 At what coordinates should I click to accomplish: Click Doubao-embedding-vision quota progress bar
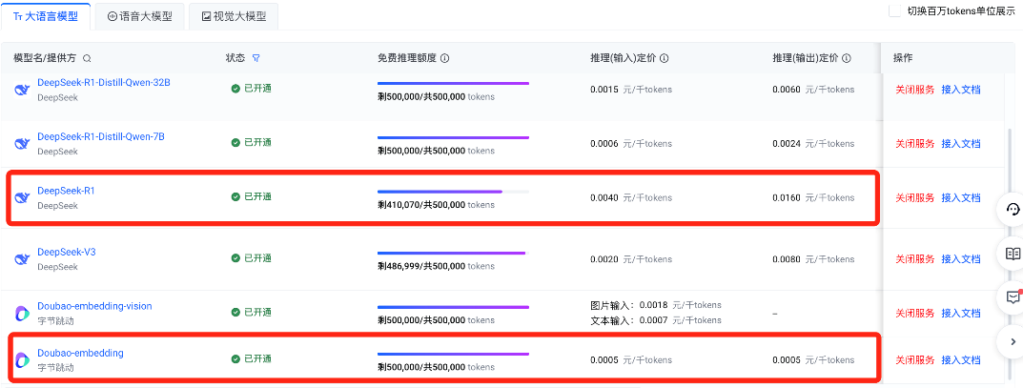tap(453, 307)
